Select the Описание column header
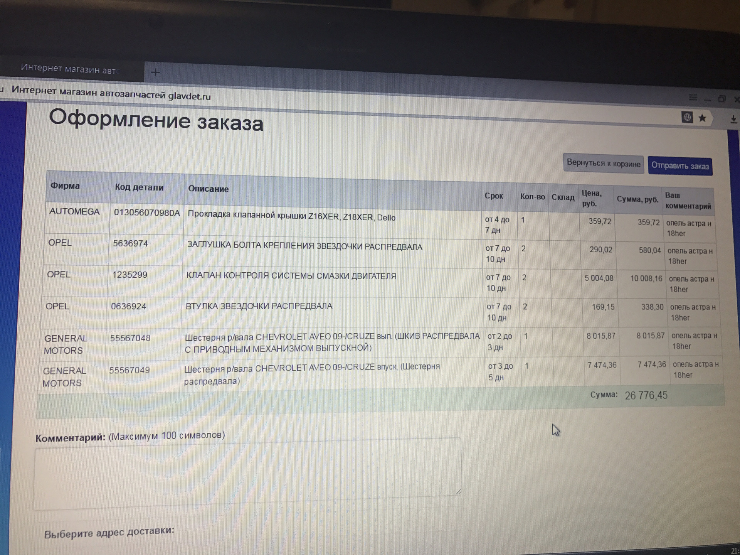 (208, 189)
